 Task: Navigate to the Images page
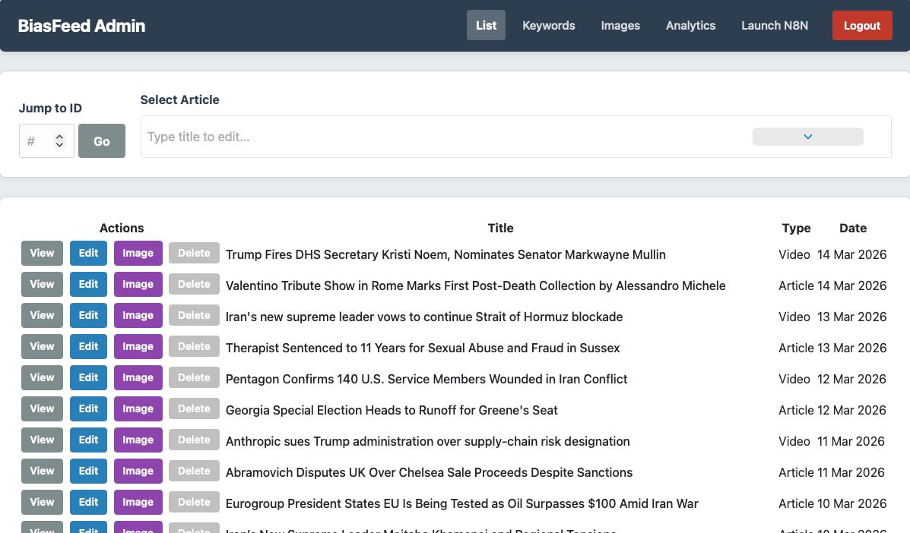click(x=620, y=25)
